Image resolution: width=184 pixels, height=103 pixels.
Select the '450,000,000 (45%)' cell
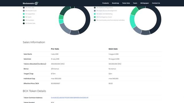pos(58,64)
